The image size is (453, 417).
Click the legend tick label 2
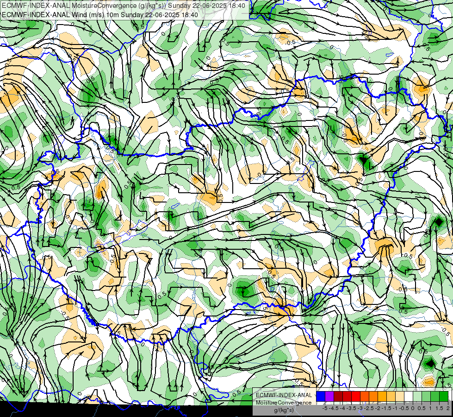coord(448,408)
